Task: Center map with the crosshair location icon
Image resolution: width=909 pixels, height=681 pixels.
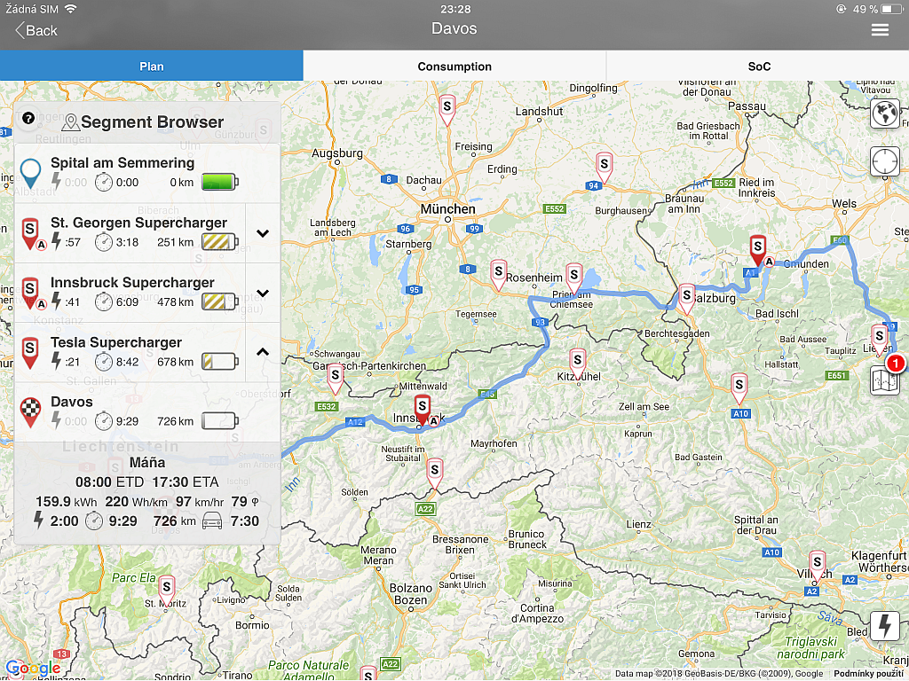Action: (885, 161)
